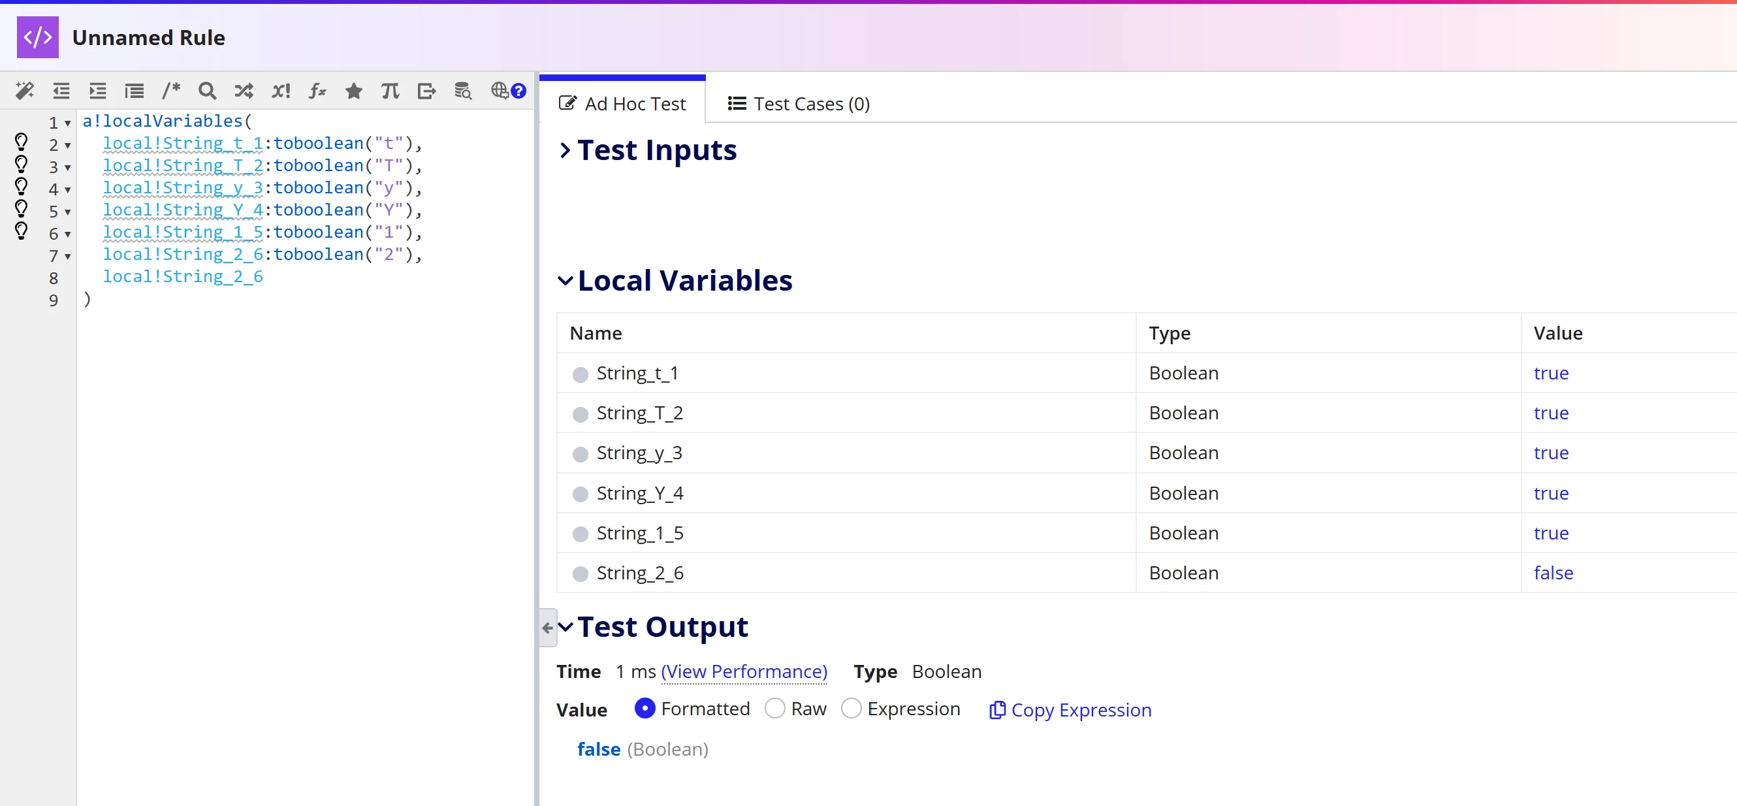The height and width of the screenshot is (806, 1737).
Task: Click the Name column header
Action: coord(596,333)
